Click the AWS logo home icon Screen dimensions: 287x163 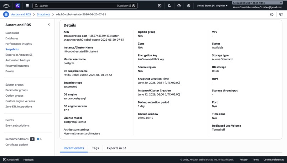point(6,5)
